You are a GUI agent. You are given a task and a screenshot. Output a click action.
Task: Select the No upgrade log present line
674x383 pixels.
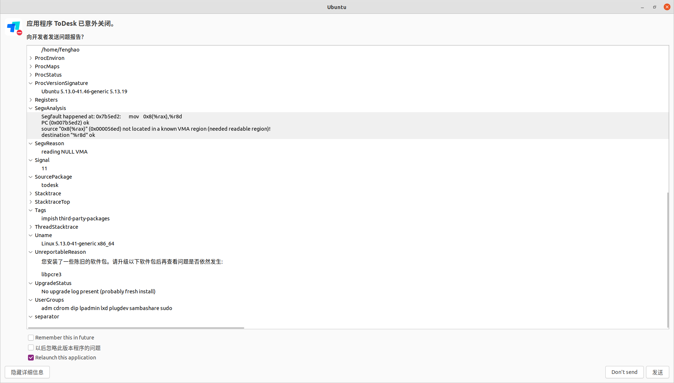(99, 292)
